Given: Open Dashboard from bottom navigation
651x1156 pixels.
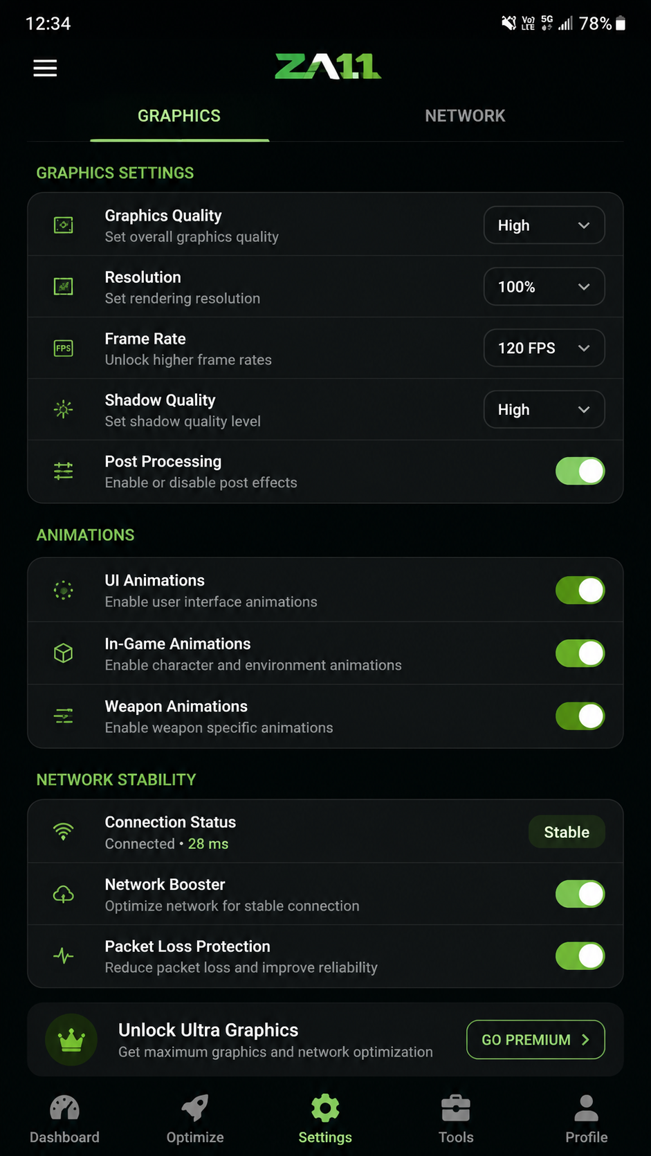Looking at the screenshot, I should (x=64, y=1119).
